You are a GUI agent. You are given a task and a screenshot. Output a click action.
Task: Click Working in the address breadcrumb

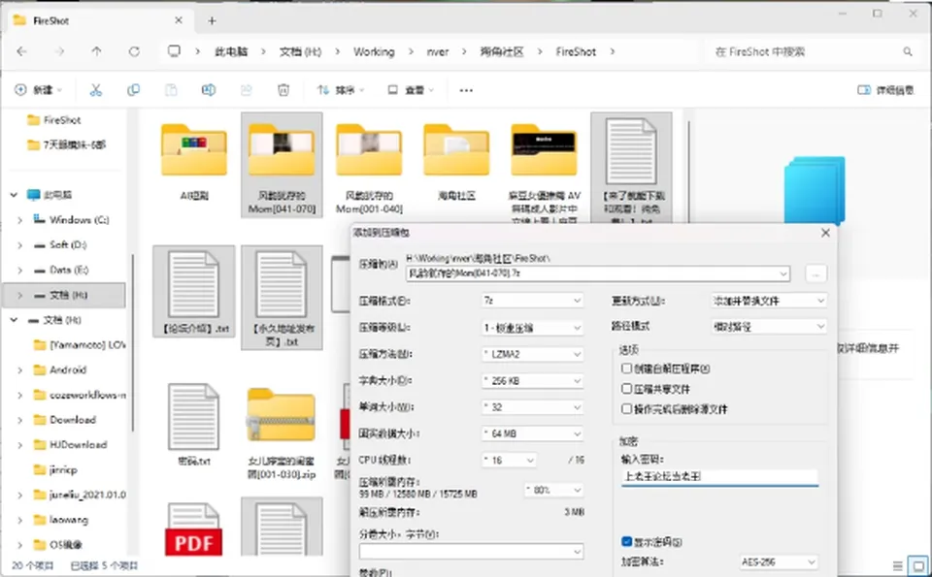point(374,51)
